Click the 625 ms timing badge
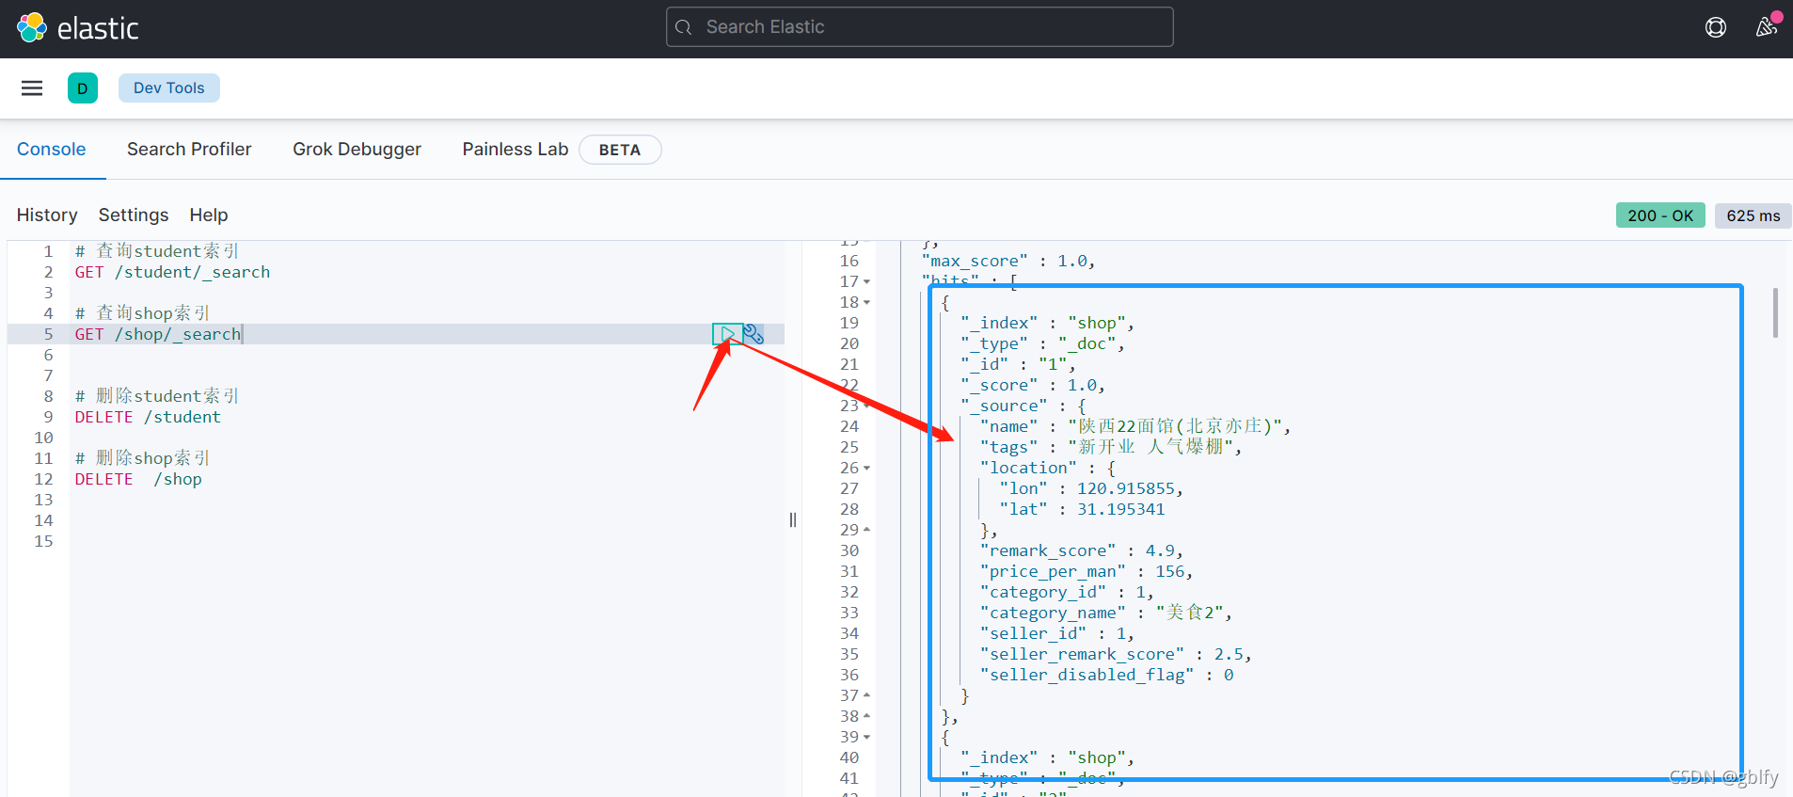Screen dimensions: 1793x797 pyautogui.click(x=1753, y=215)
